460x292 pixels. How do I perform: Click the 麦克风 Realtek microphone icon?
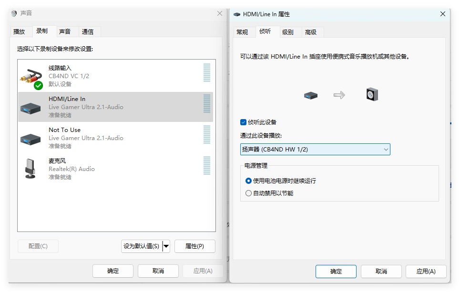[x=31, y=169]
